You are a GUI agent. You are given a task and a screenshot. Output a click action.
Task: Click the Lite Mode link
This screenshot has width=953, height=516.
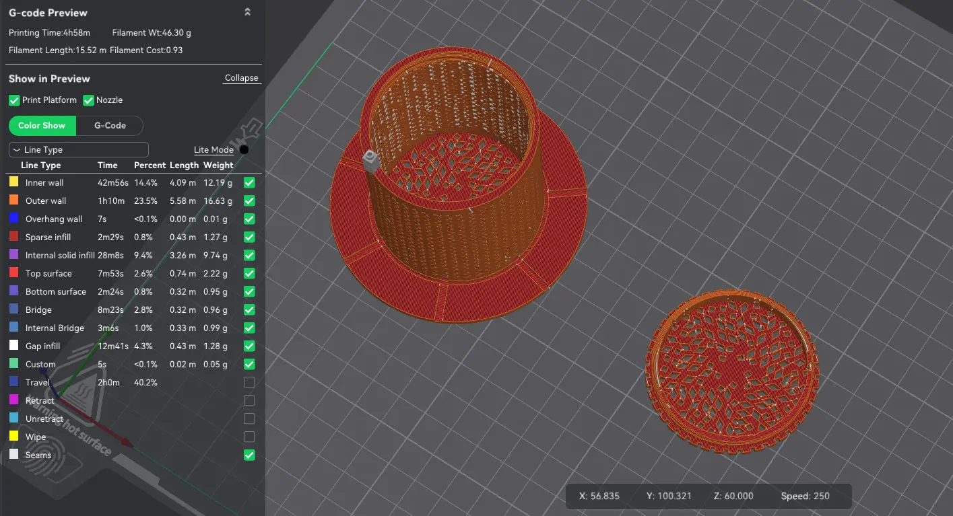[213, 150]
